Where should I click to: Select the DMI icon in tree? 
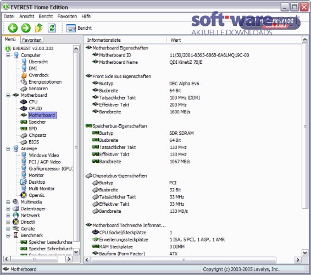coord(24,69)
